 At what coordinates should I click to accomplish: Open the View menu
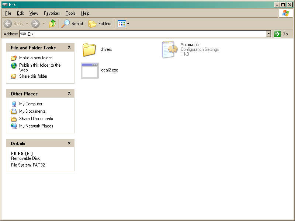tap(34, 13)
